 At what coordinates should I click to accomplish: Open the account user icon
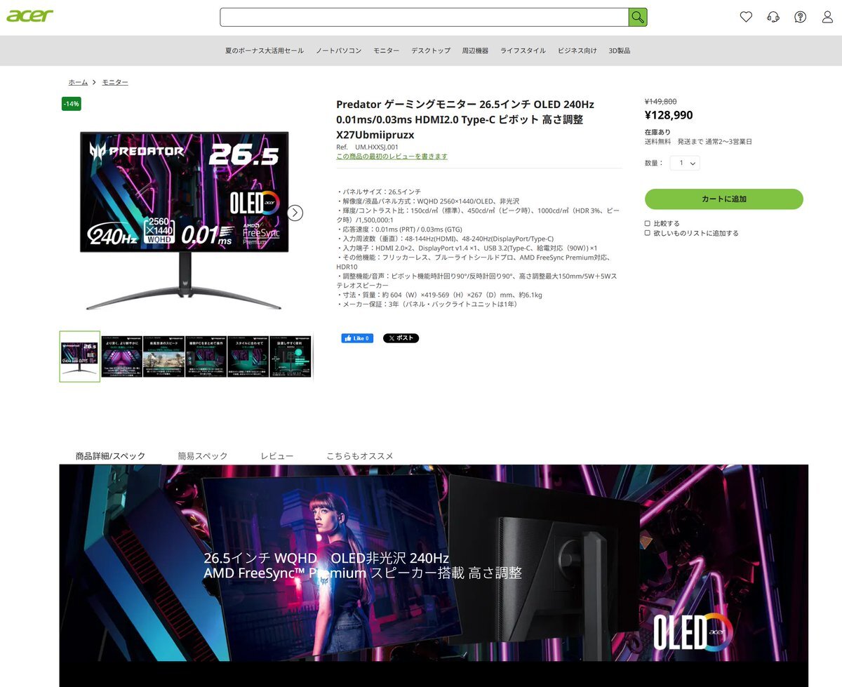(827, 17)
